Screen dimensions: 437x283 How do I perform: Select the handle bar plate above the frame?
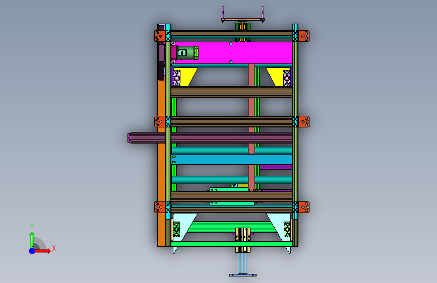pos(243,20)
